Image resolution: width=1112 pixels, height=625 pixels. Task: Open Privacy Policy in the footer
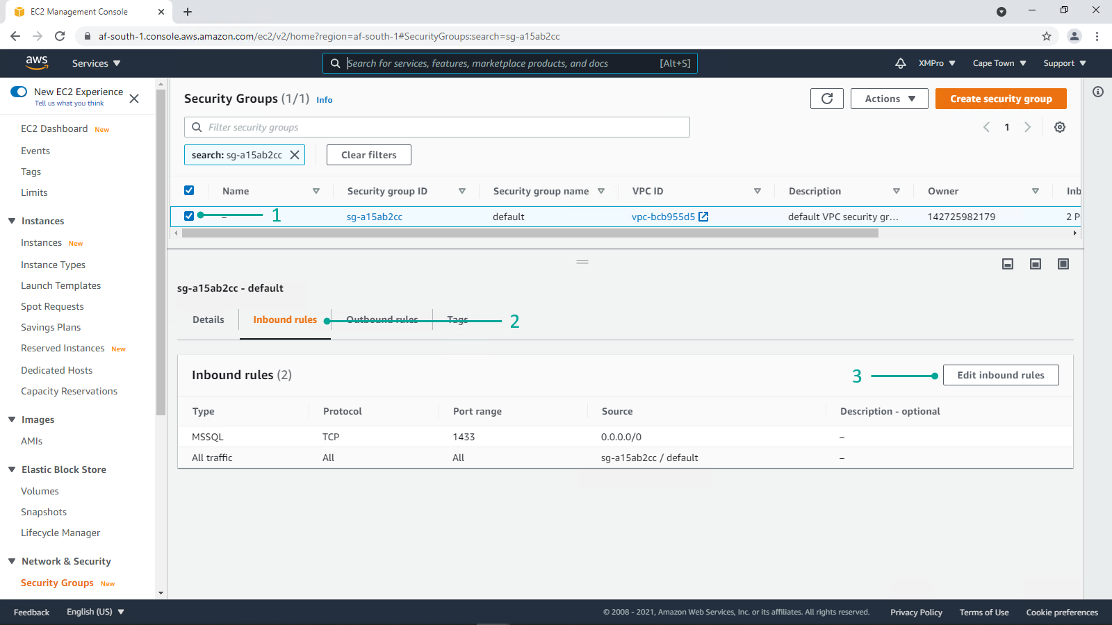coord(916,612)
